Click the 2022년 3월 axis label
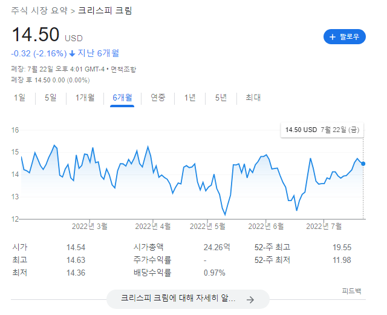This screenshot has width=387, height=315. tap(89, 226)
